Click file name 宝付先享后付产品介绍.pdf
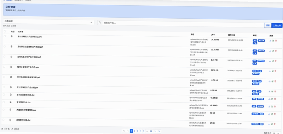Screen dimensions: 283x134 [x=28, y=87]
